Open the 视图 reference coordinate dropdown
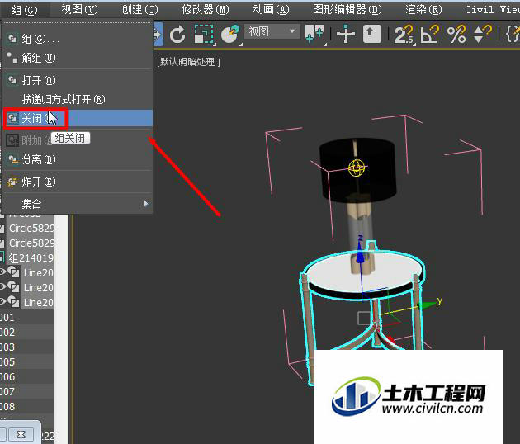 pyautogui.click(x=272, y=32)
